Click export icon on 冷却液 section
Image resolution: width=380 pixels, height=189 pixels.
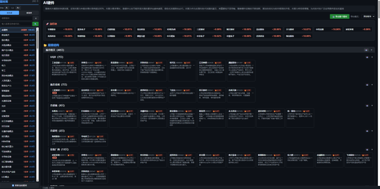pyautogui.click(x=367, y=105)
